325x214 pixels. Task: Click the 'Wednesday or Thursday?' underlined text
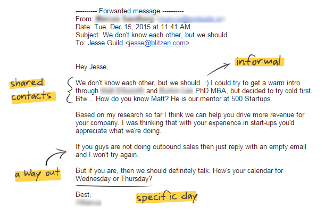tap(114, 178)
